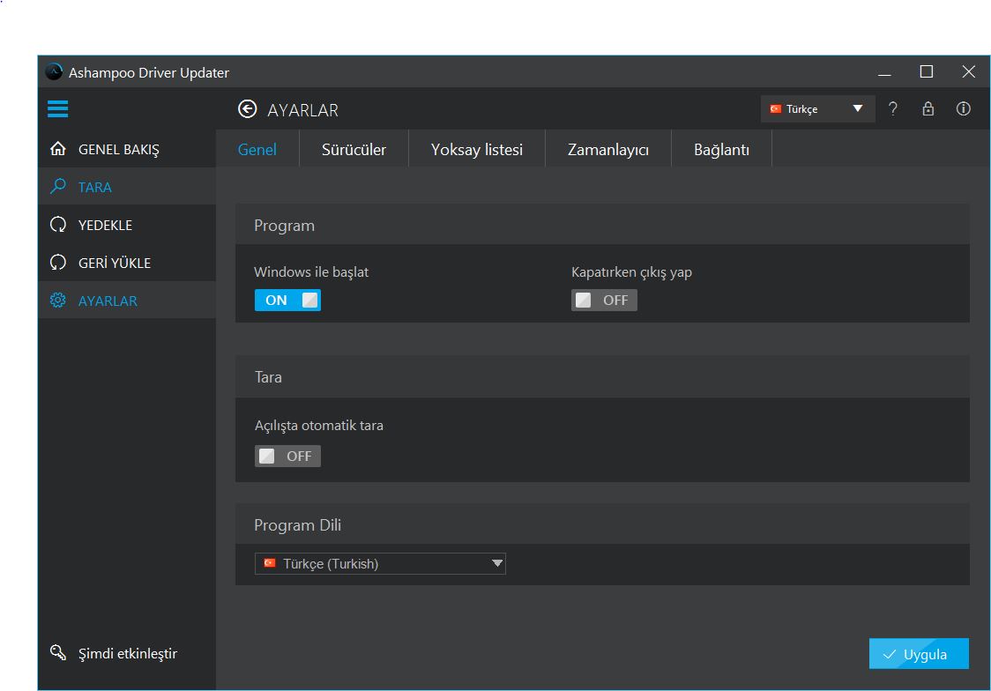
Task: Expand the Program Dili combo box
Action: tap(380, 563)
